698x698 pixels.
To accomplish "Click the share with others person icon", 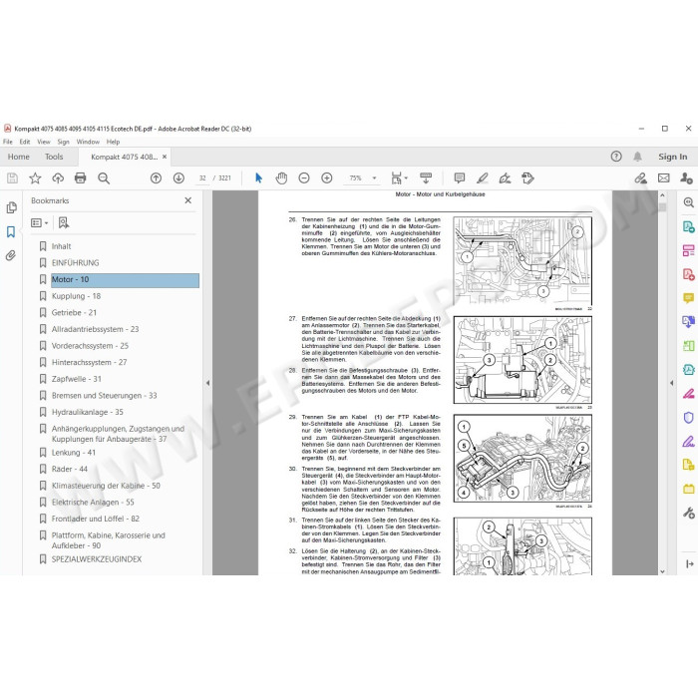I will 686,178.
